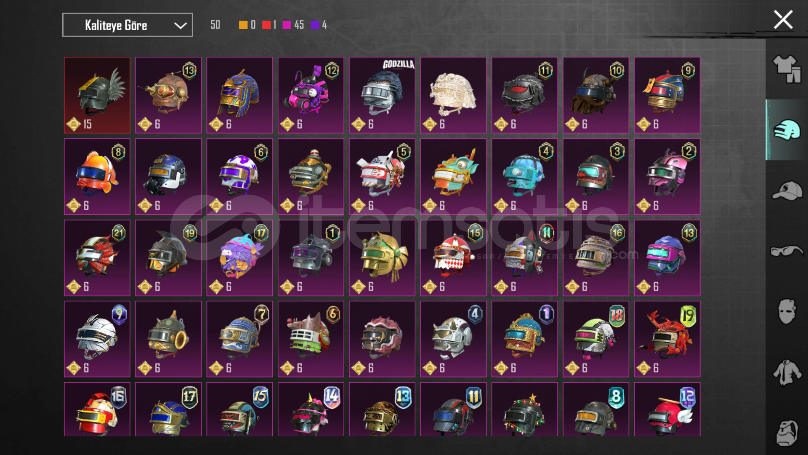Choose the white lace bridal helmet
This screenshot has width=808, height=455.
pos(453,95)
